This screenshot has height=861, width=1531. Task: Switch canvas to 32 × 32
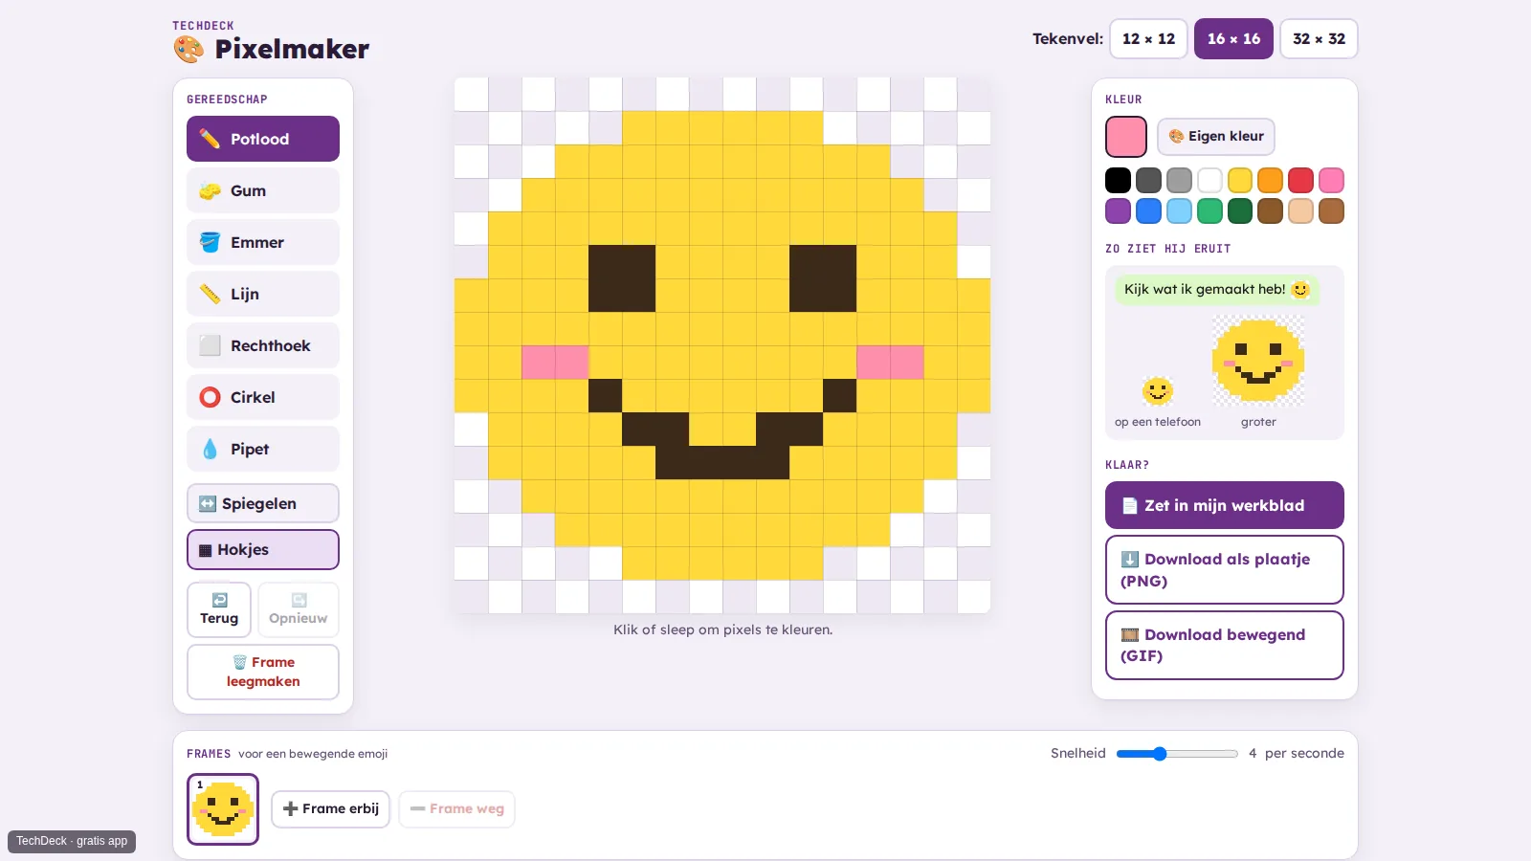(1319, 38)
